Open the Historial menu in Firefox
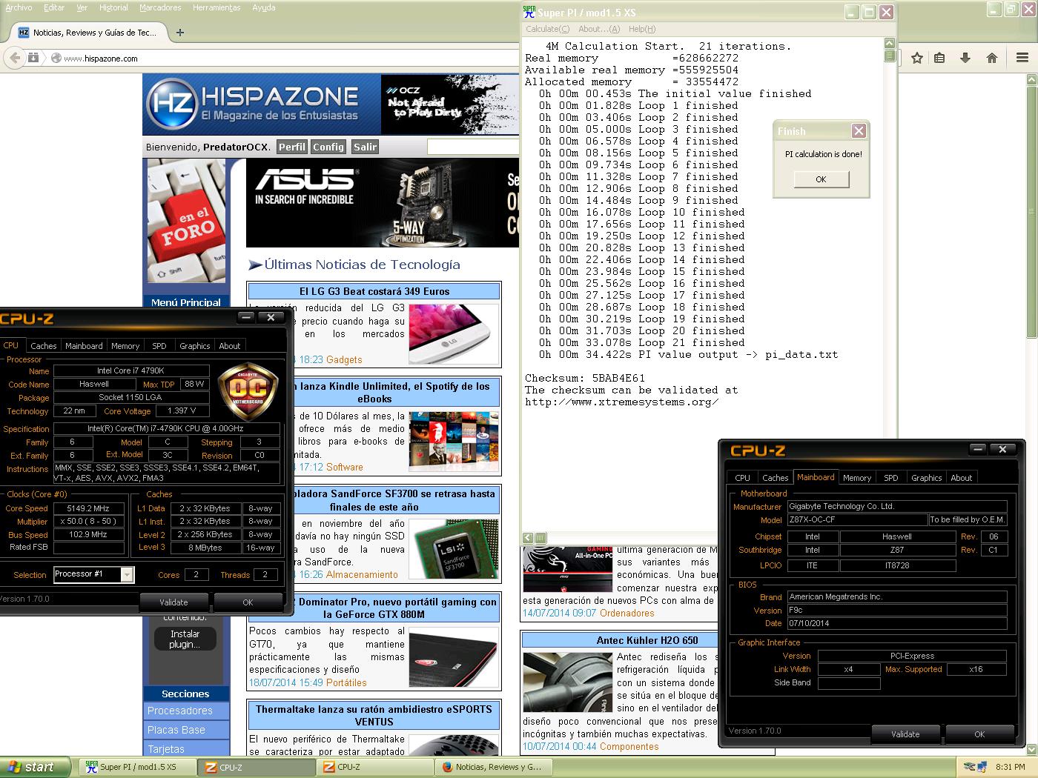The height and width of the screenshot is (778, 1038). (x=113, y=7)
